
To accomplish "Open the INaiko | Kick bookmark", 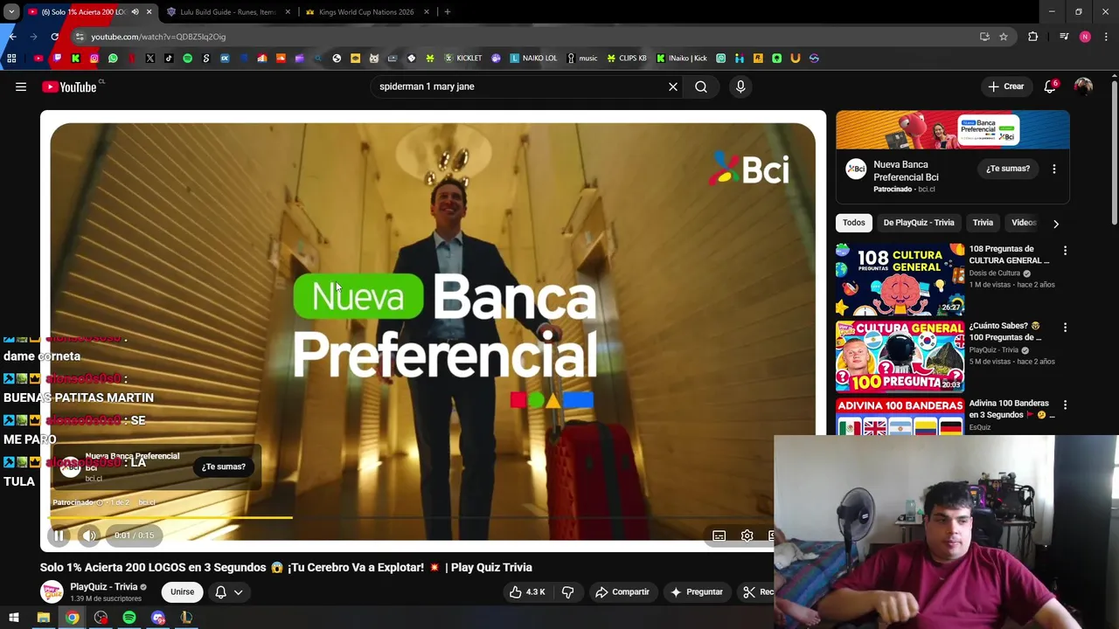I will click(x=682, y=59).
